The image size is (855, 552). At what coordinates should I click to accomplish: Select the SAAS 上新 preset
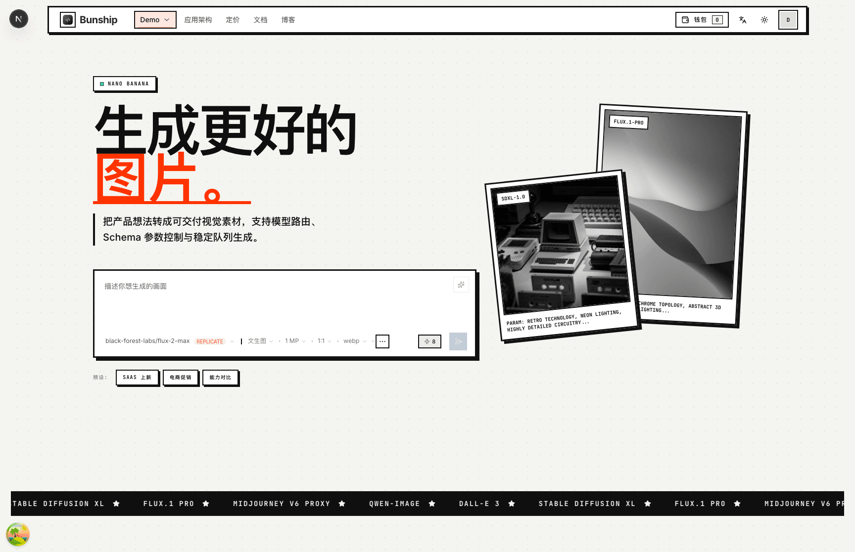click(137, 377)
